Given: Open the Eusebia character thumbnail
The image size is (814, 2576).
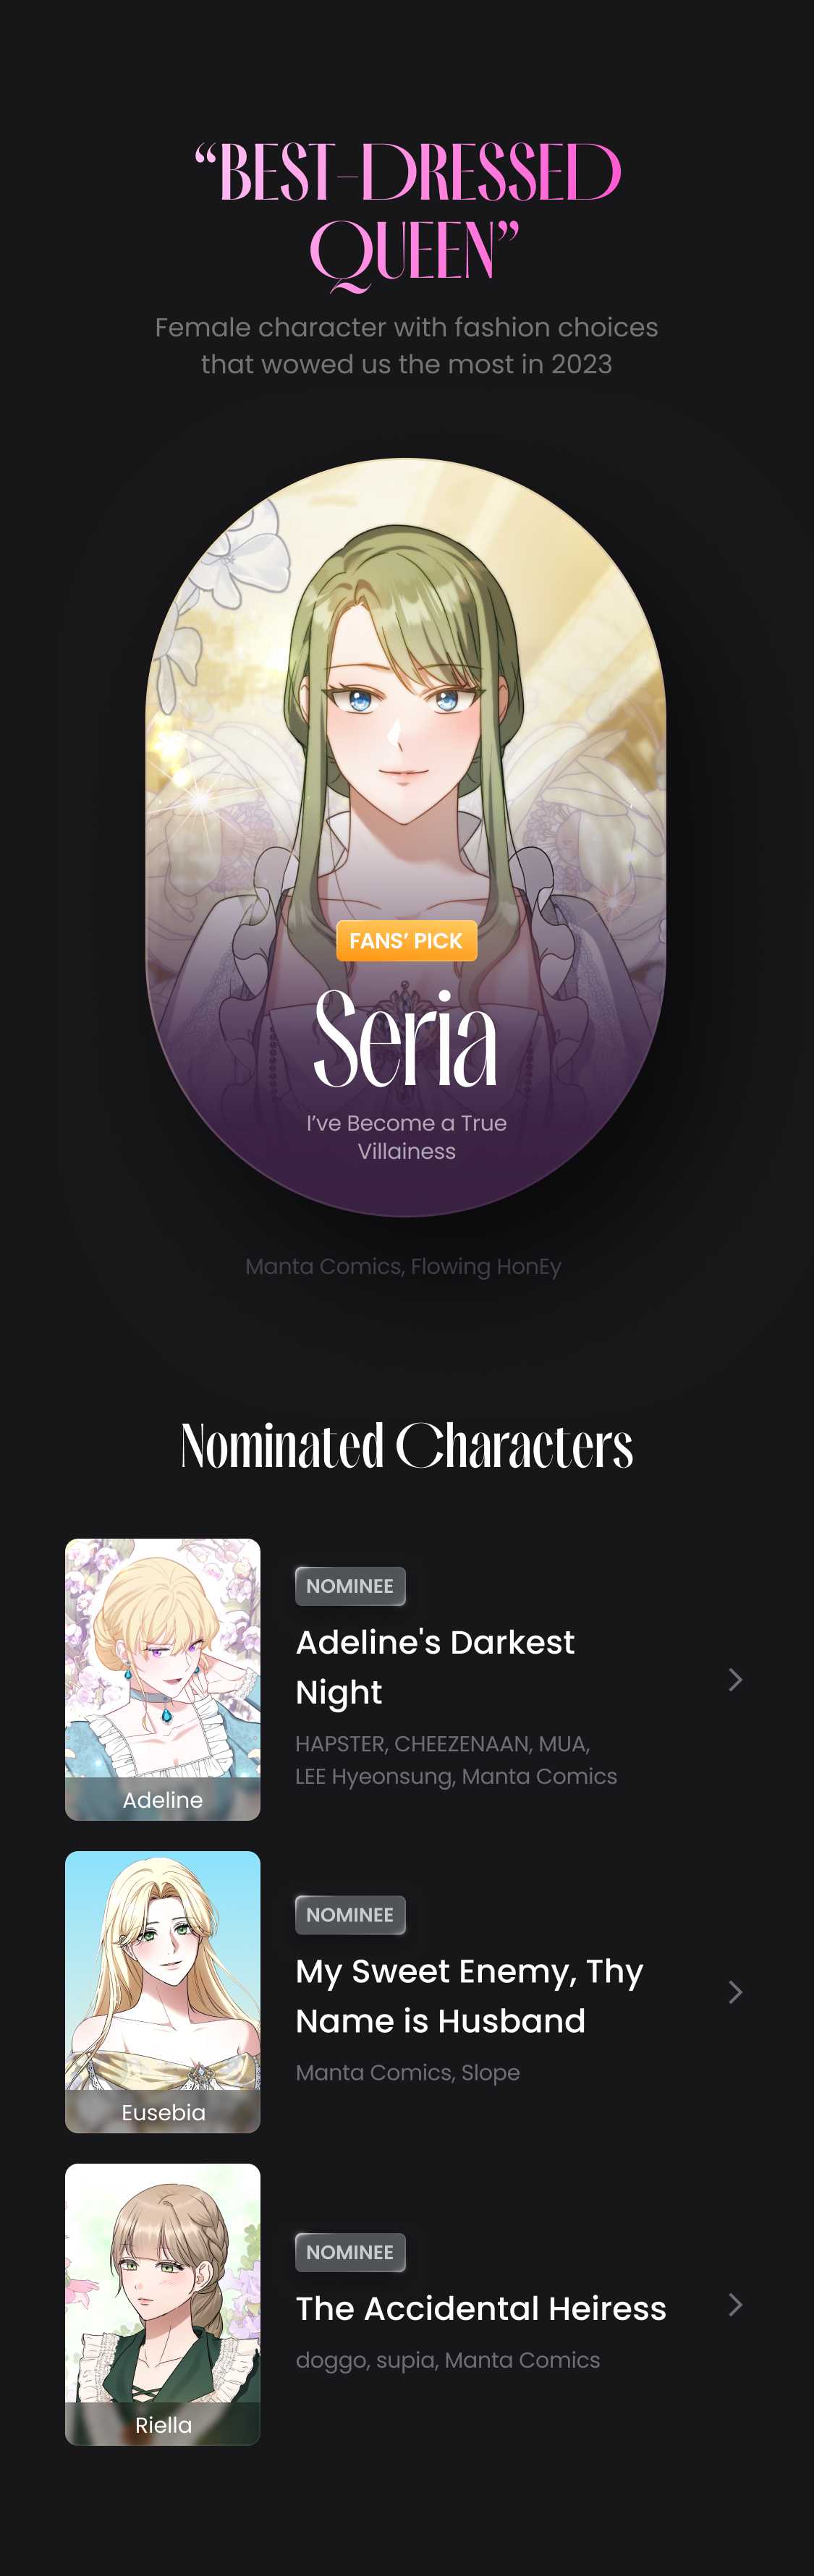Looking at the screenshot, I should (x=163, y=1992).
